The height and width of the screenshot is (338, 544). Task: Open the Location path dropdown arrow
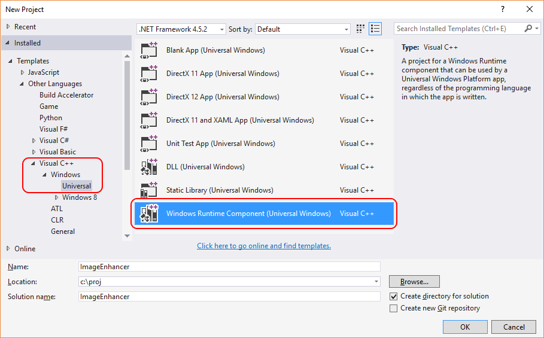[376, 282]
